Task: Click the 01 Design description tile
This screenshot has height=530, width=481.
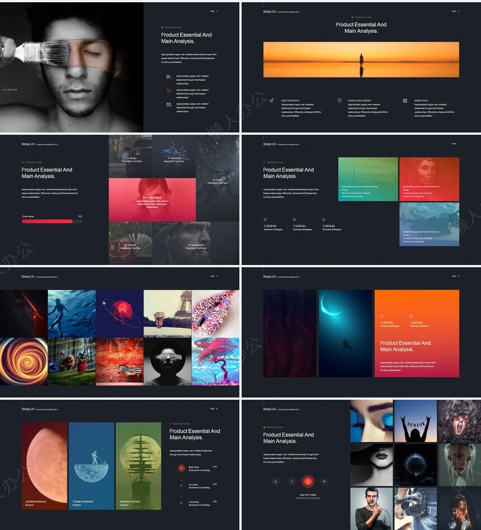Action: (x=130, y=155)
